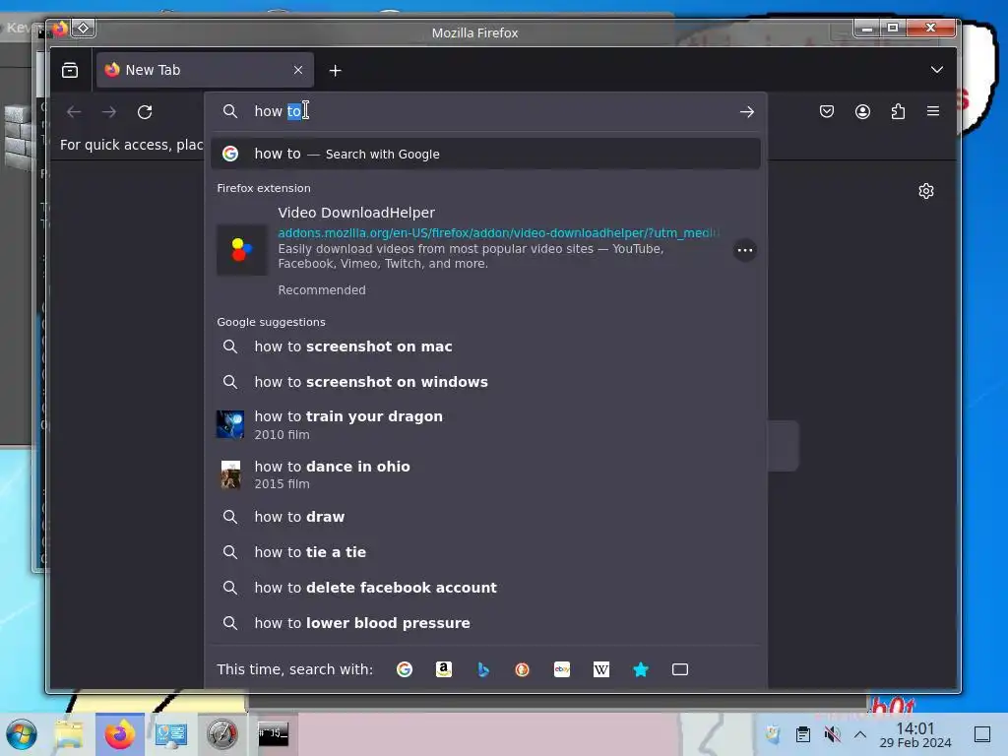Open the Firefox account icon

coord(862,112)
